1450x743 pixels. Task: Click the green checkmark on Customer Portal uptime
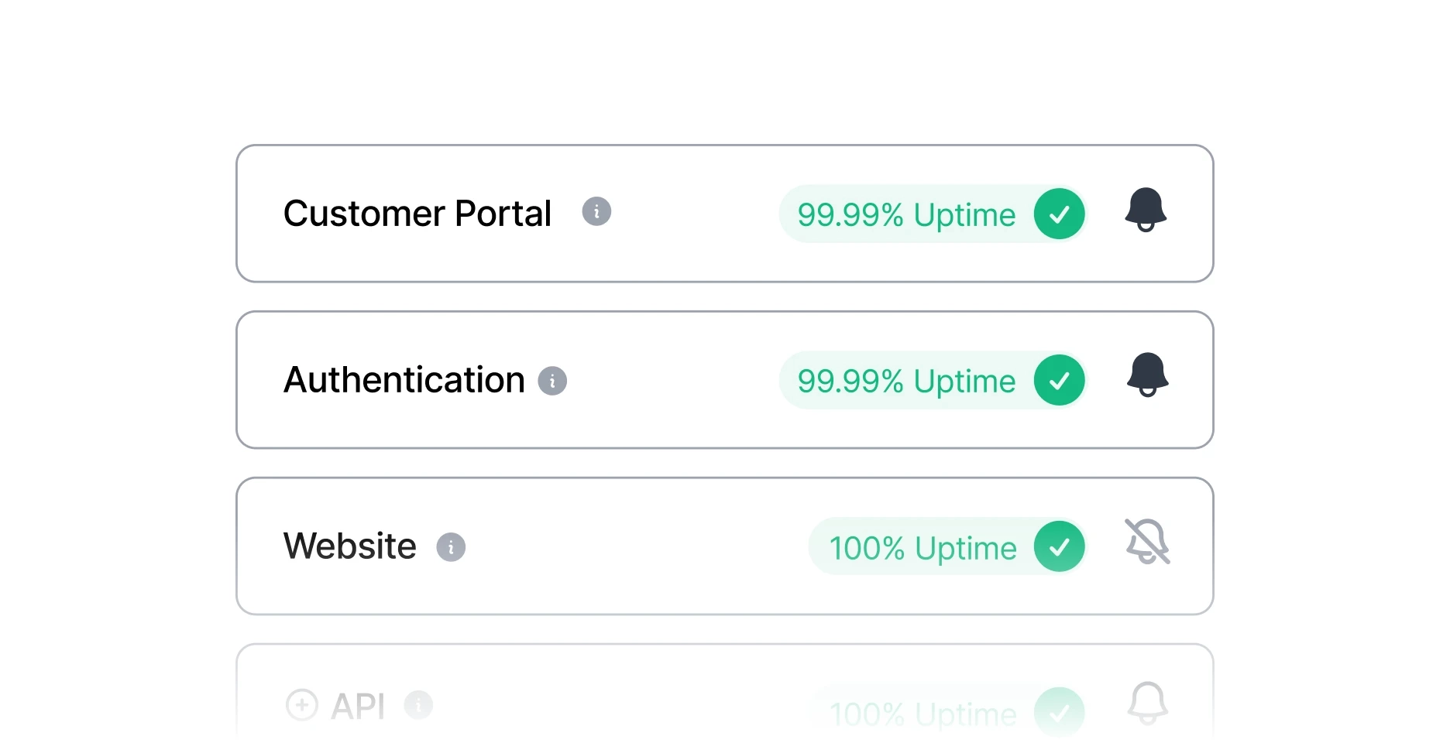(1059, 214)
